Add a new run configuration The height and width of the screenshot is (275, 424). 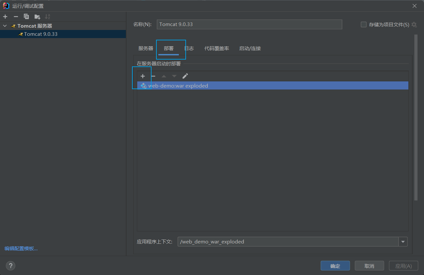[x=5, y=17]
